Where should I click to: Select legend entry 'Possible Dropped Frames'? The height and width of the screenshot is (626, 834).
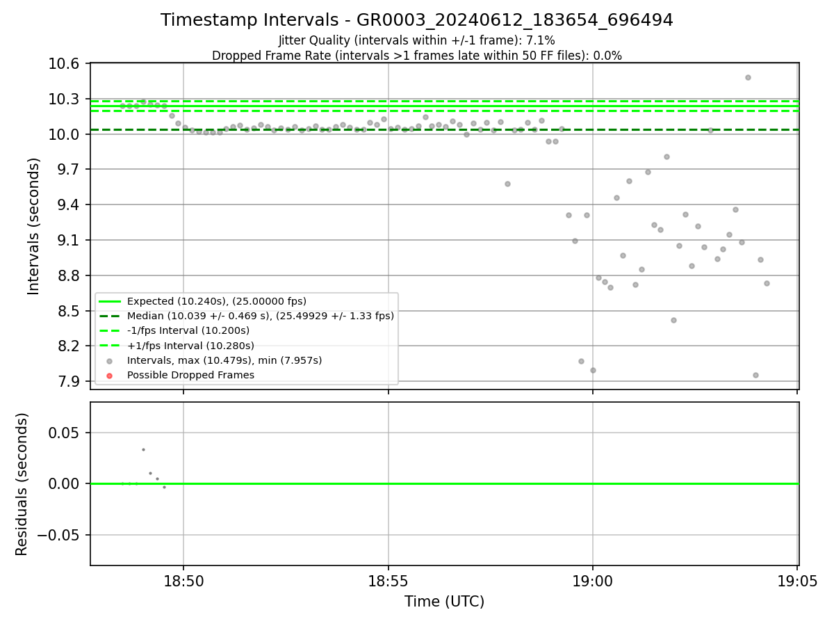(x=190, y=375)
